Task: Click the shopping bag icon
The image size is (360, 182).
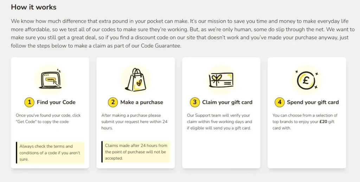Action: click(135, 80)
